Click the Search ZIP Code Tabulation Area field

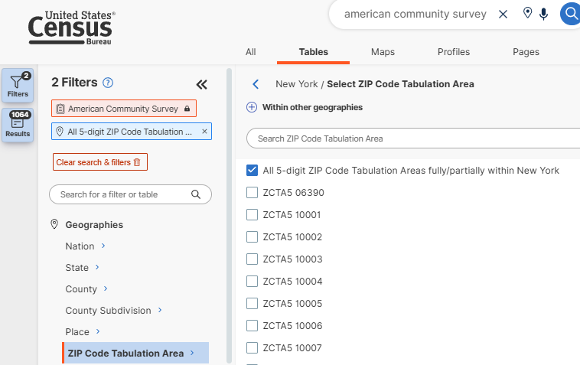(x=413, y=139)
